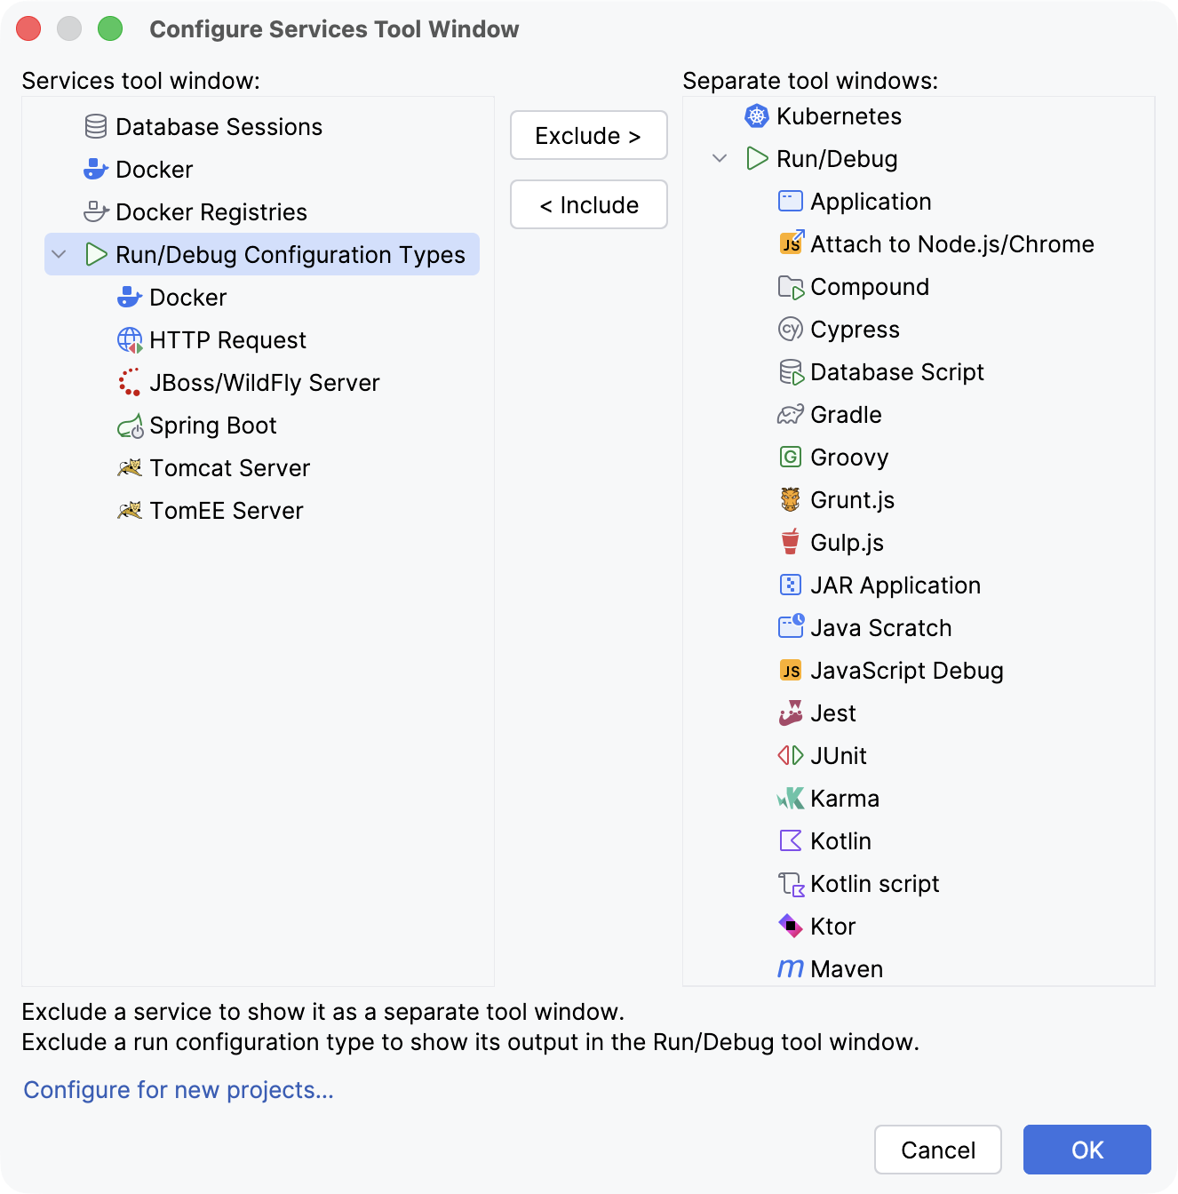This screenshot has height=1194, width=1178.
Task: Confirm with the OK button
Action: point(1087,1150)
